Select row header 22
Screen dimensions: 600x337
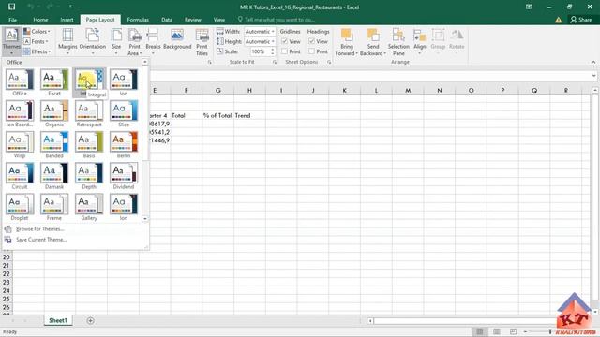click(x=7, y=274)
